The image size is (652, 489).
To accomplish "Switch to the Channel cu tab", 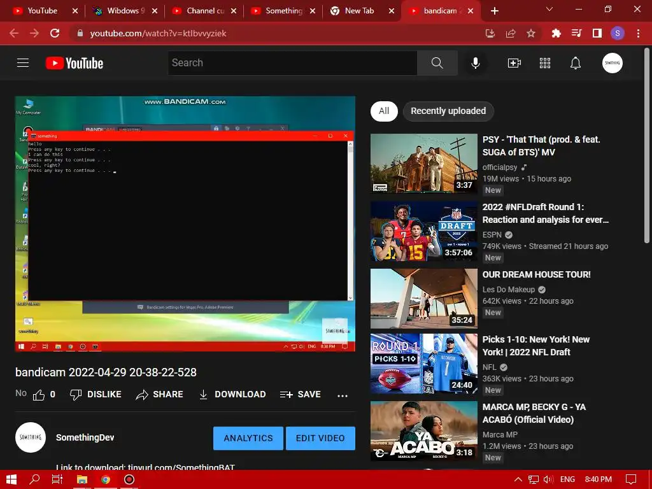I will coord(204,11).
